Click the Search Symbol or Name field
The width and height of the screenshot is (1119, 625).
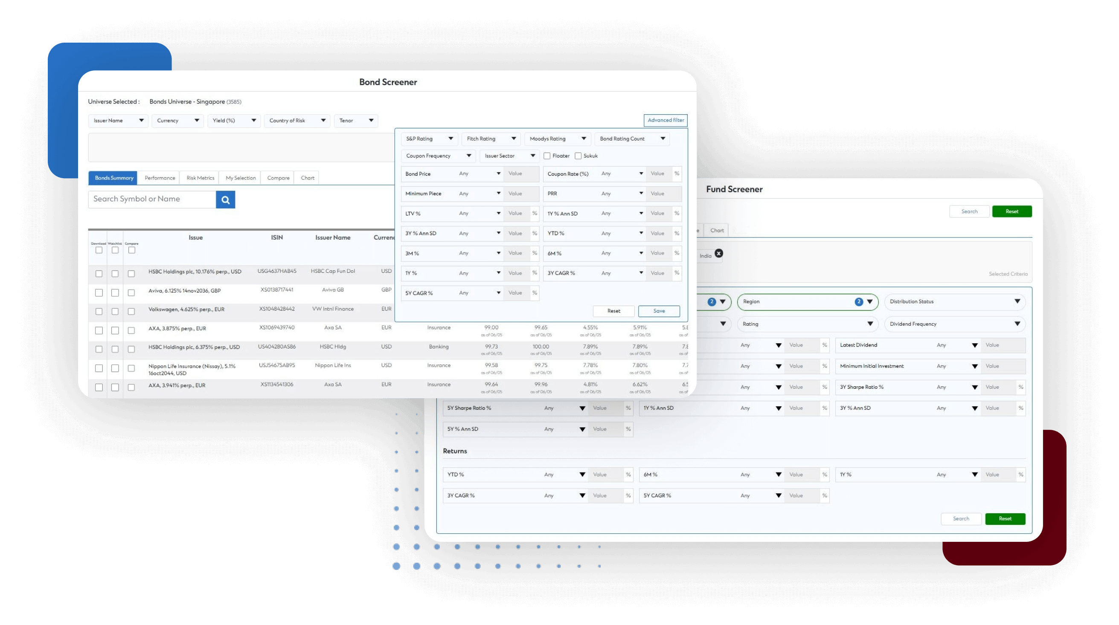pyautogui.click(x=152, y=200)
